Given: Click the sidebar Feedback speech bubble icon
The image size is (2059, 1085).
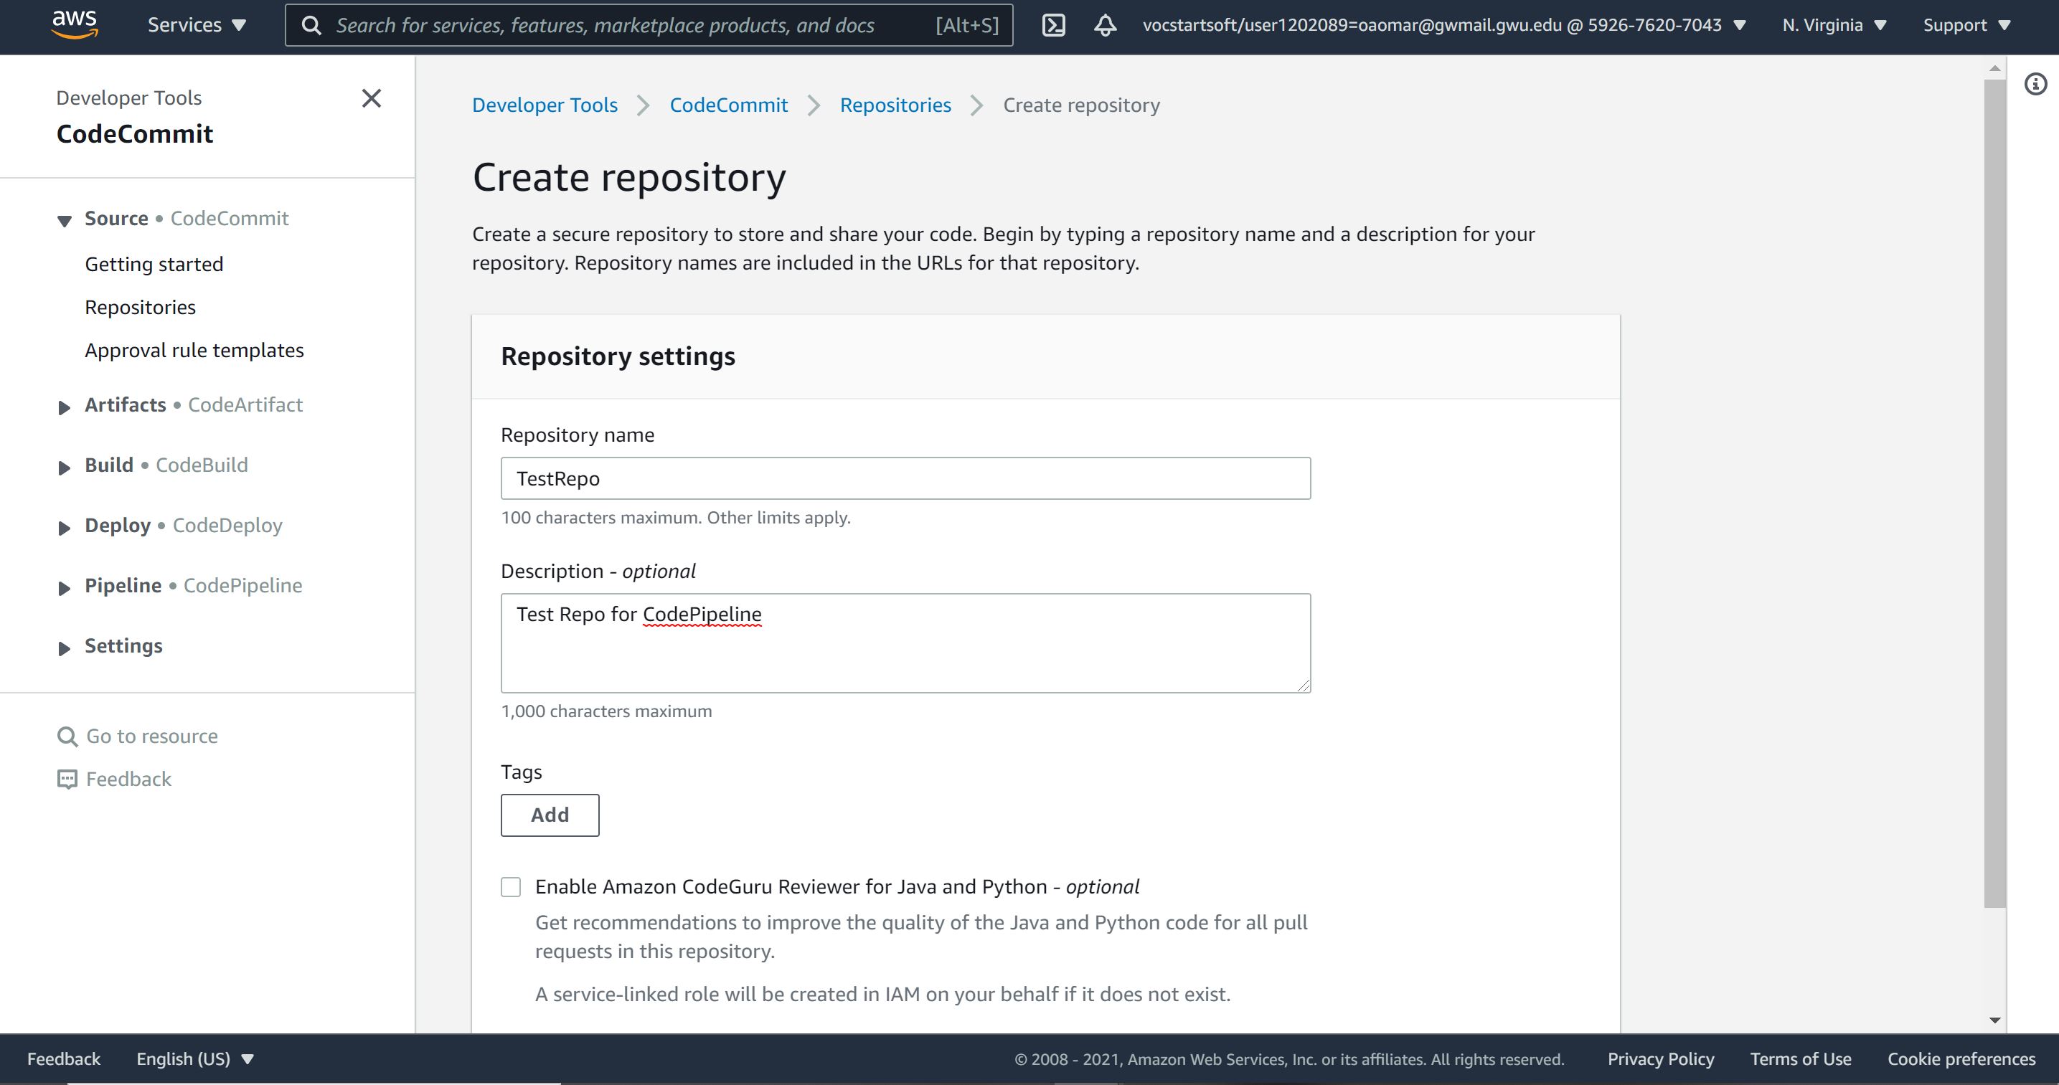Looking at the screenshot, I should coord(67,779).
